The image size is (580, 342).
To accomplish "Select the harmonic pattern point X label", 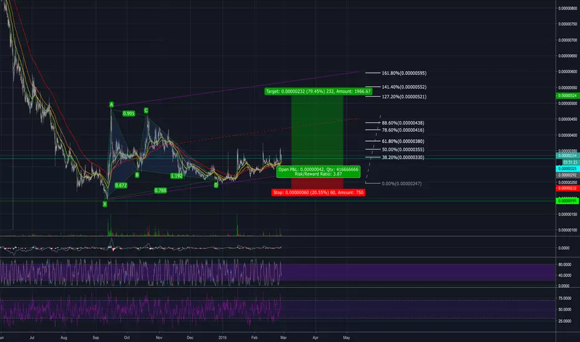I will (x=105, y=204).
